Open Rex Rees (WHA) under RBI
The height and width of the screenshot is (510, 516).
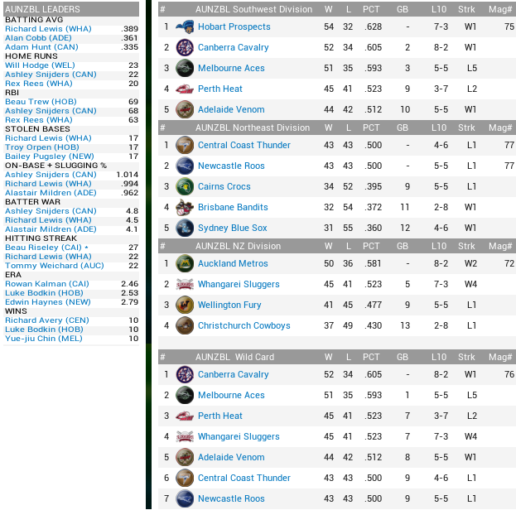tap(38, 120)
